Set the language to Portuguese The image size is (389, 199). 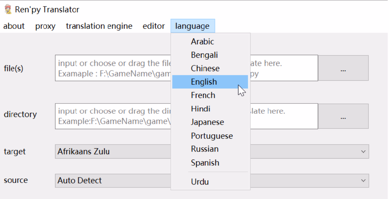(x=212, y=136)
